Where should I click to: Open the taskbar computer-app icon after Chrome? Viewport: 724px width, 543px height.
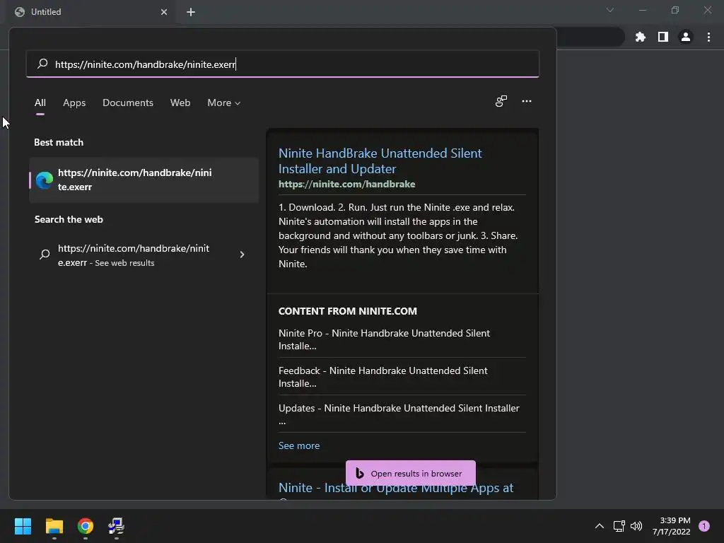point(117,526)
